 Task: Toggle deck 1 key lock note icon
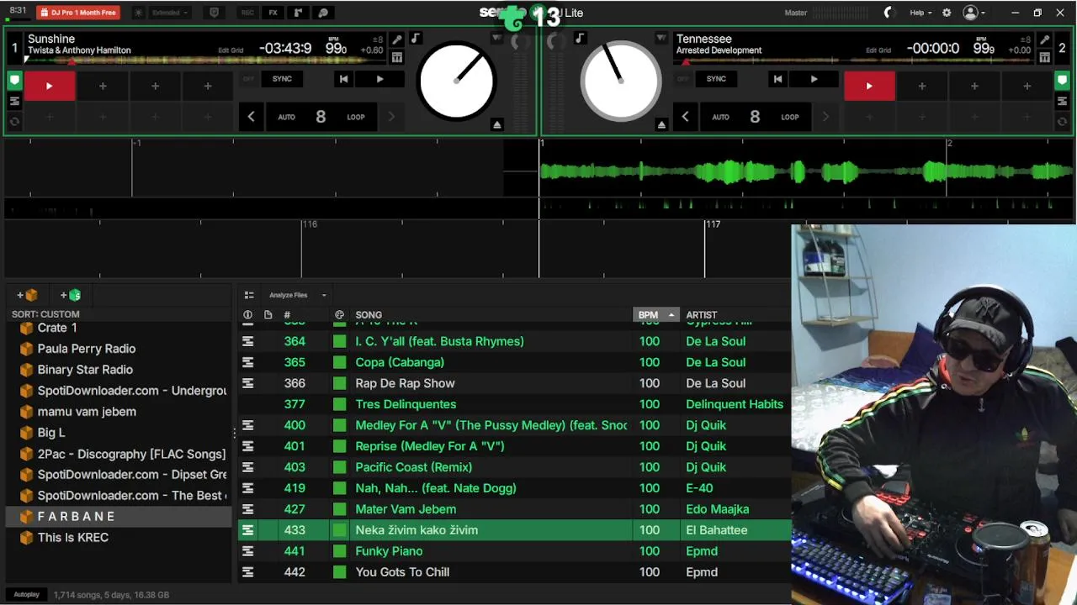tap(416, 39)
